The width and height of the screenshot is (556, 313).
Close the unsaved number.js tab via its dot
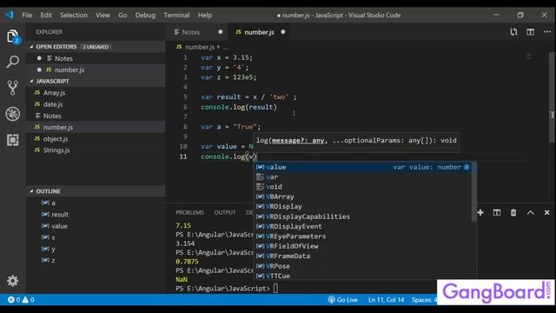(283, 31)
